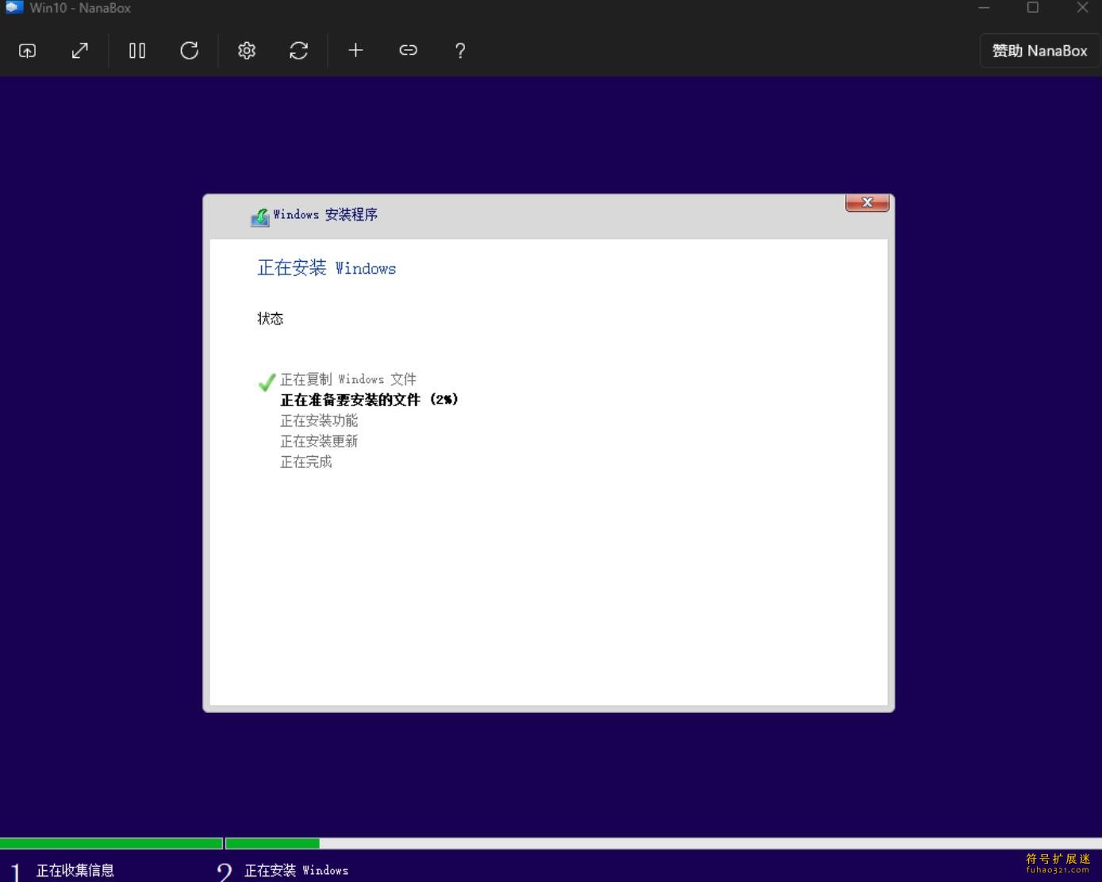
Task: Click the green installation progress bar
Action: pos(111,843)
